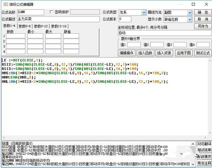Click the 应用于图 button
This screenshot has width=212, height=168.
tap(184, 53)
